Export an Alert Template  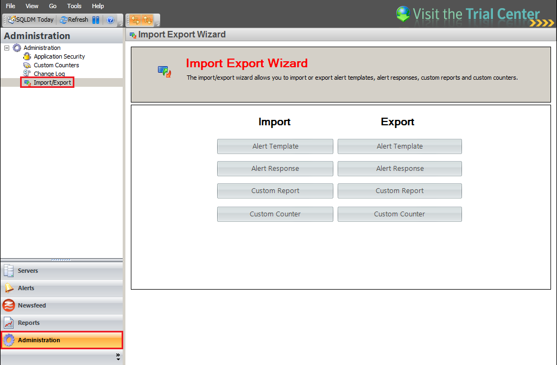coord(400,146)
